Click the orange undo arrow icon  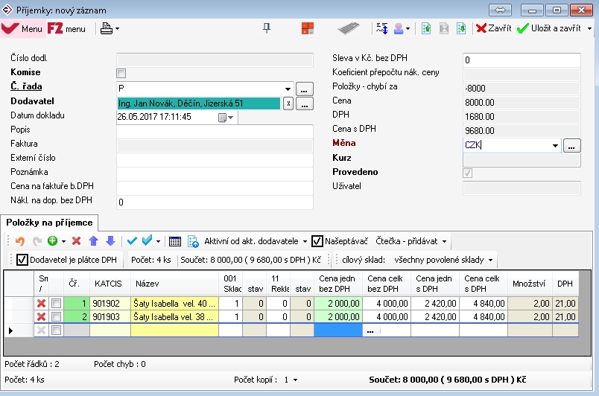click(19, 240)
